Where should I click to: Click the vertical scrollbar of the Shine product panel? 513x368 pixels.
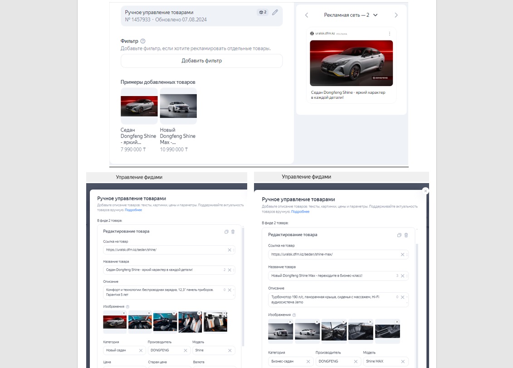243,287
